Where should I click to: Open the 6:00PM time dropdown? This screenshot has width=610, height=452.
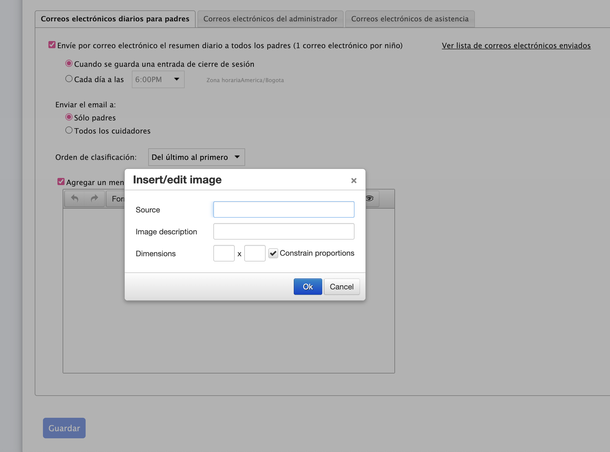tap(158, 79)
